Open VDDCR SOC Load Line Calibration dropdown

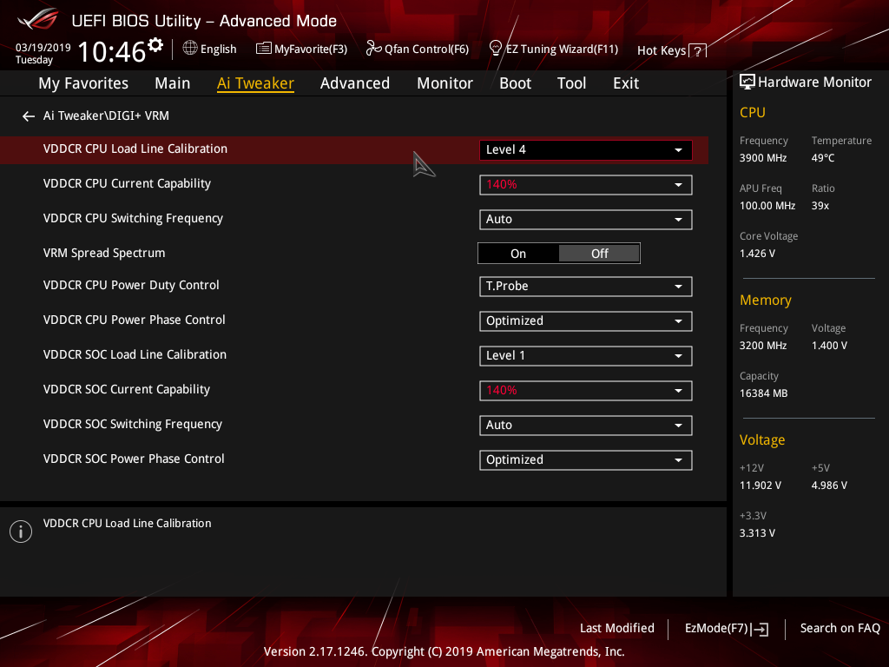tap(585, 355)
